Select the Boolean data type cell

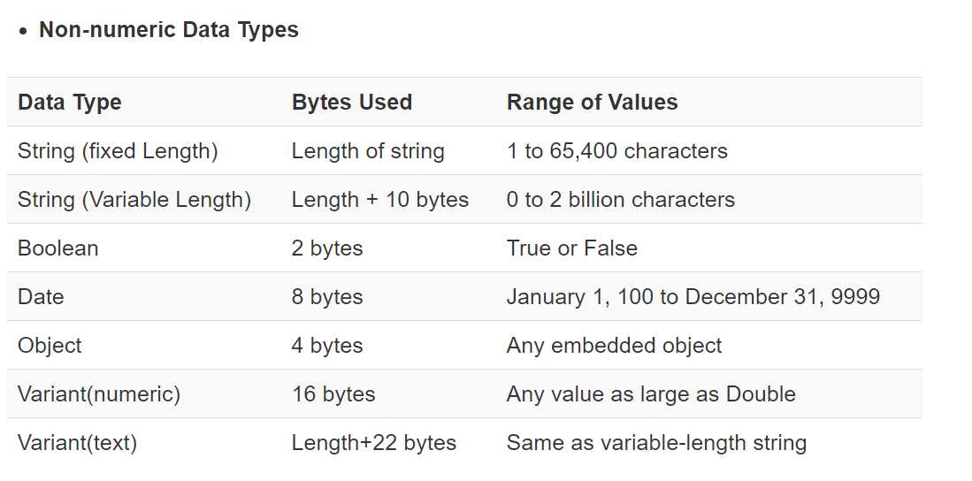coord(57,248)
